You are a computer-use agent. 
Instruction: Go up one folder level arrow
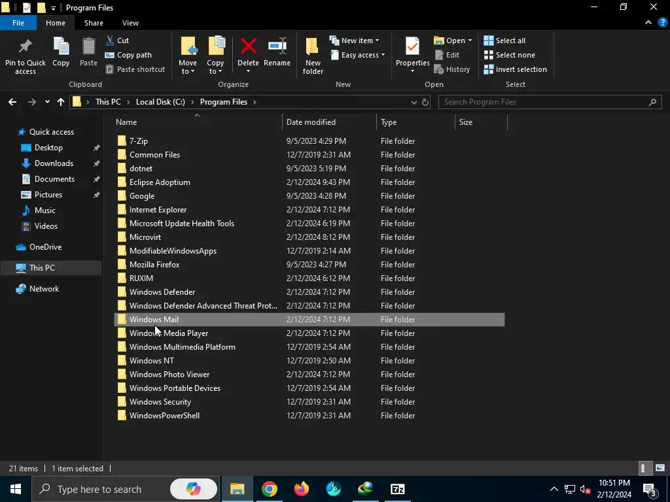(61, 102)
